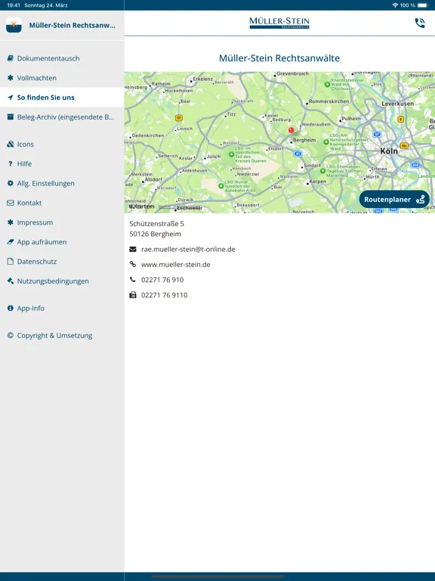Click the navigation arrow icon beside So finden Sie uns
This screenshot has height=581, width=435.
pyautogui.click(x=11, y=98)
